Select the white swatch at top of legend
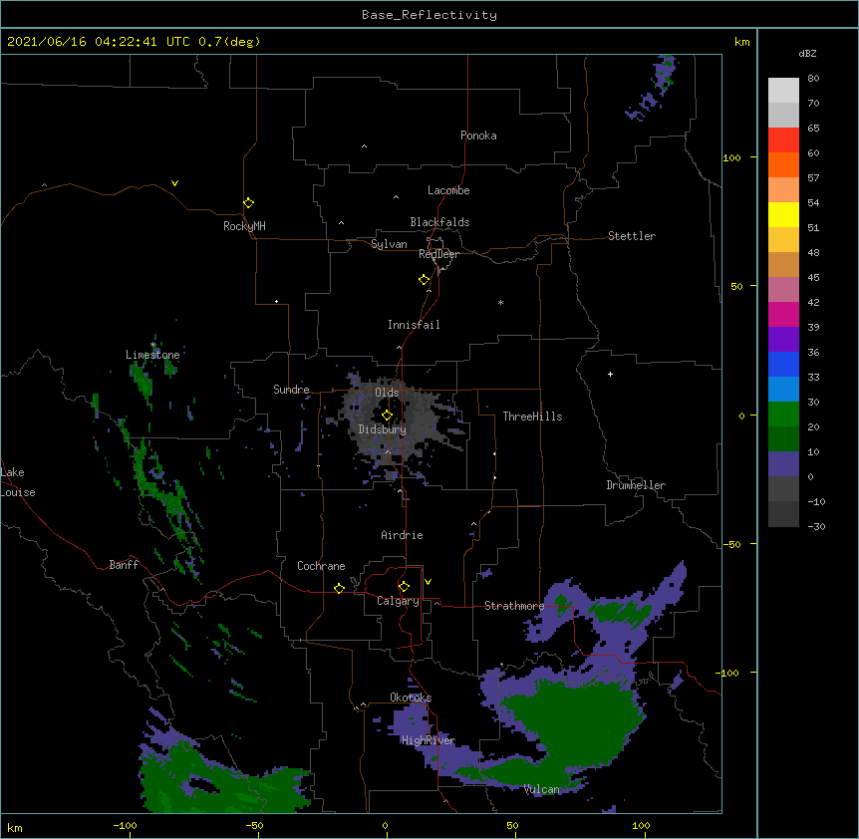 coord(783,90)
